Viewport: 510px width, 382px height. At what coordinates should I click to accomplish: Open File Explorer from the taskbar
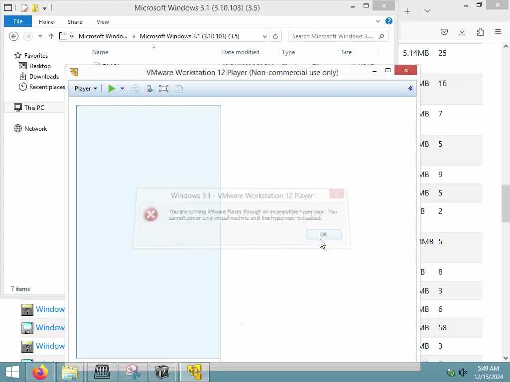(x=70, y=372)
